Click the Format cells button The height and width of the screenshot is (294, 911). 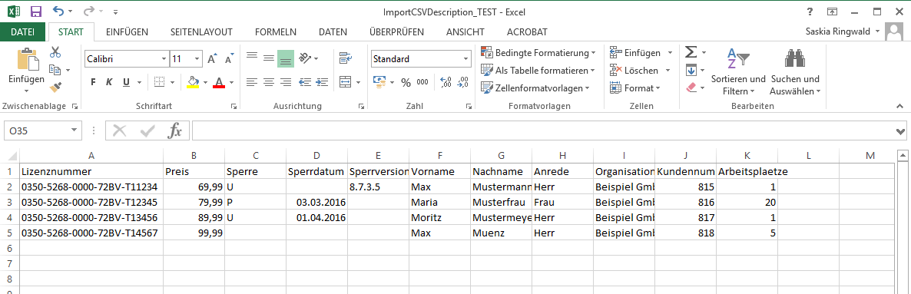635,88
